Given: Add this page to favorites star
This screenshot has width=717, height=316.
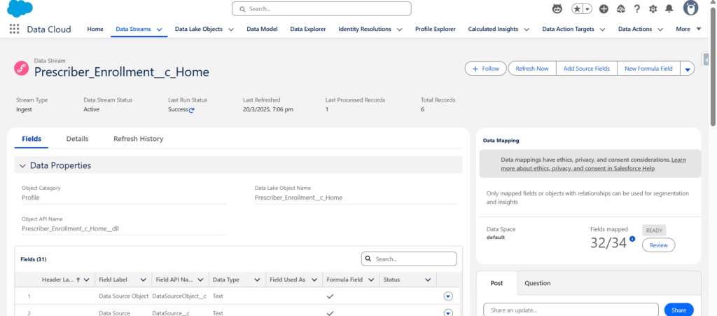Looking at the screenshot, I should click(x=577, y=9).
